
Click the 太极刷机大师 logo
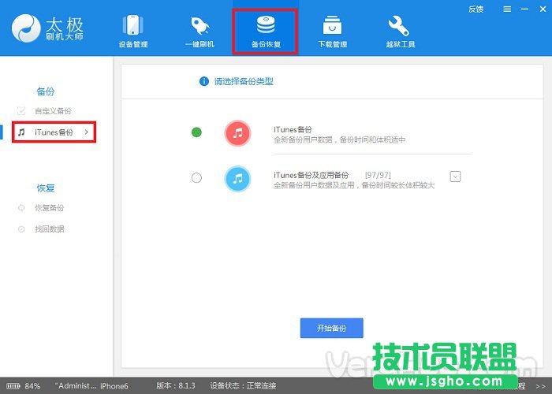(47, 28)
